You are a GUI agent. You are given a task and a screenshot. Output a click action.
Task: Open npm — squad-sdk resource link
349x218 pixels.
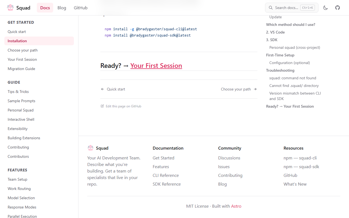(x=301, y=166)
